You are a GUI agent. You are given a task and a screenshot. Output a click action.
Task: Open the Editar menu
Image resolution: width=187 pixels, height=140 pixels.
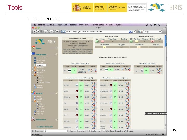point(59,25)
